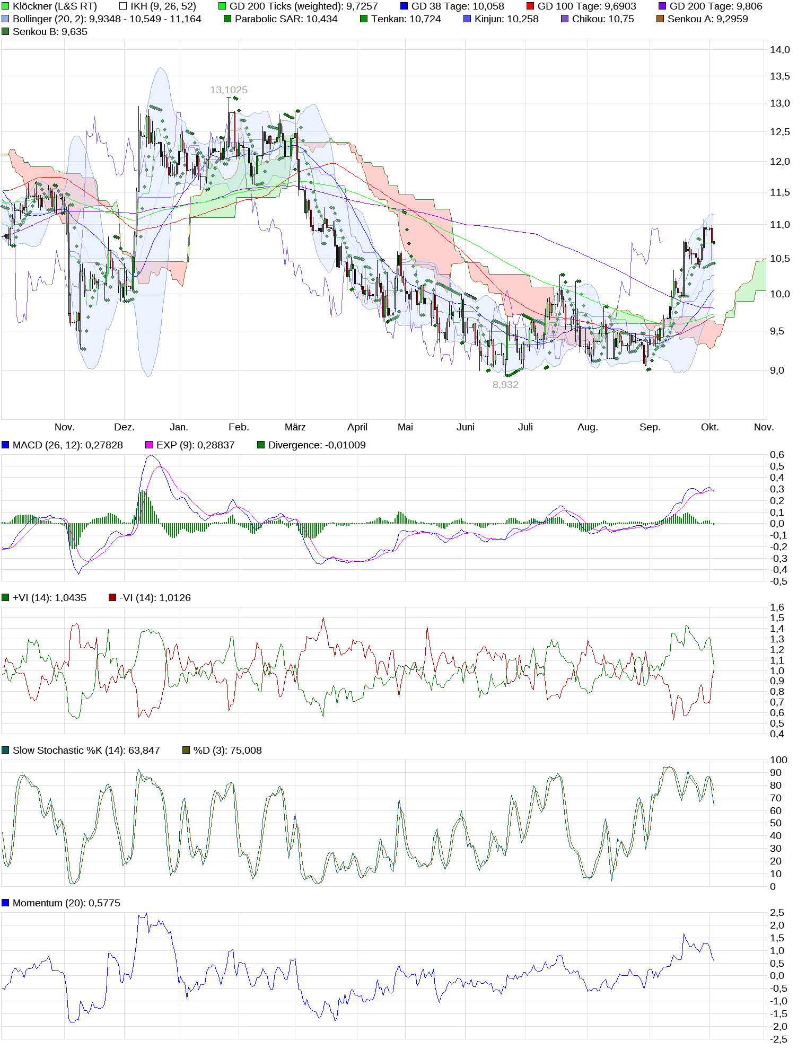This screenshot has width=806, height=1050.
Task: Select the 'April' month label on time axis
Action: [357, 427]
